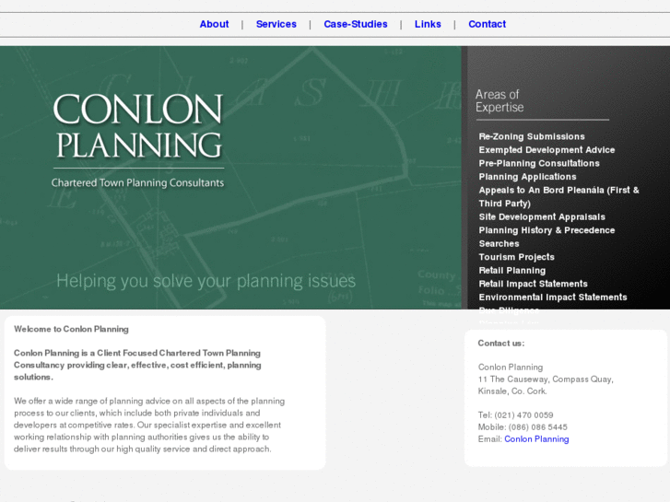Screen dimensions: 670x502
Task: Open the Case-Studies page
Action: pyautogui.click(x=356, y=24)
